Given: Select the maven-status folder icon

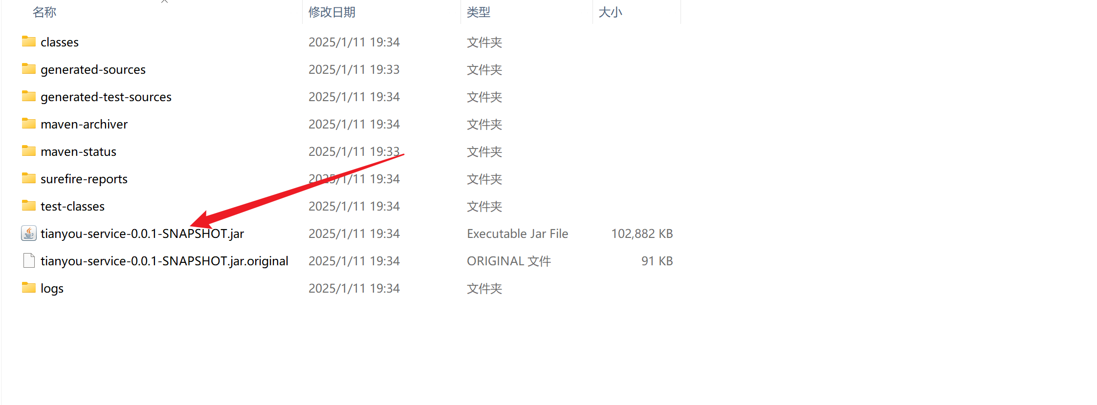Looking at the screenshot, I should tap(29, 151).
